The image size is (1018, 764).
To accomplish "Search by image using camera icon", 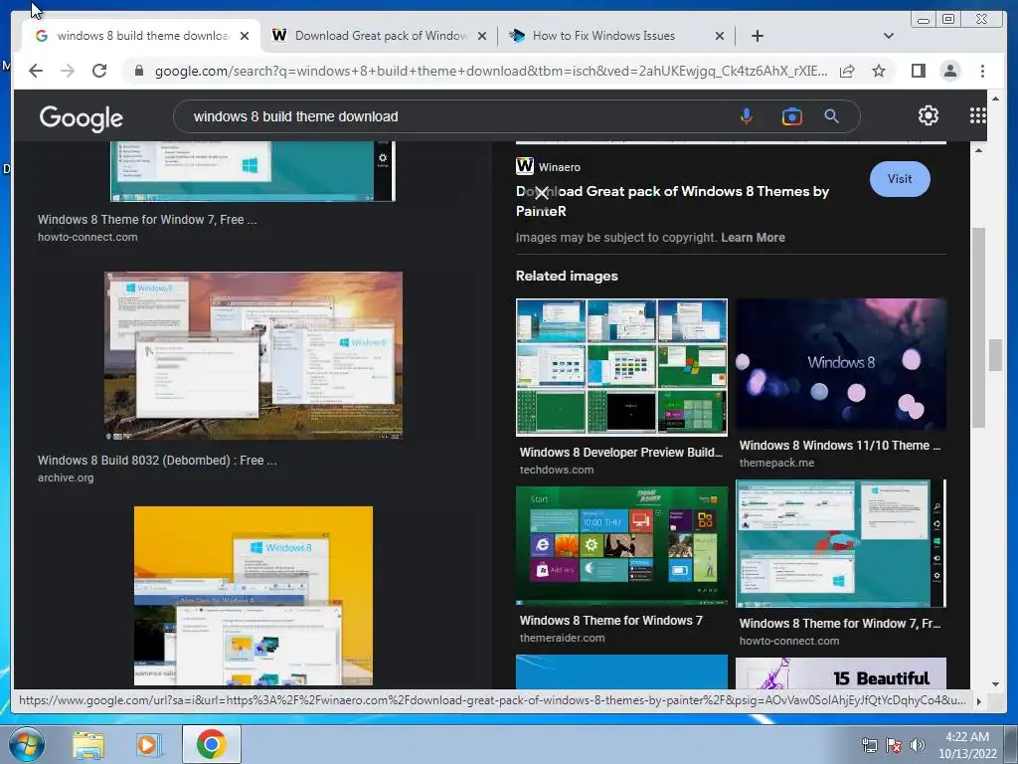I will coord(791,117).
